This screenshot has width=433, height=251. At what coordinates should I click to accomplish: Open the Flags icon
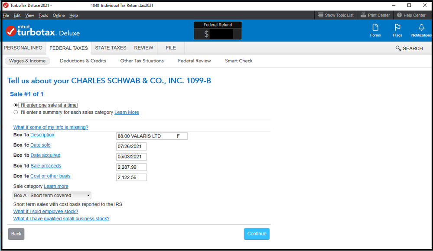397,28
